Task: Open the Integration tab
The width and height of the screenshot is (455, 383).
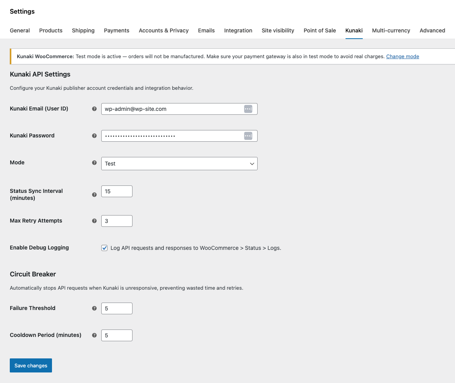Action: 238,30
